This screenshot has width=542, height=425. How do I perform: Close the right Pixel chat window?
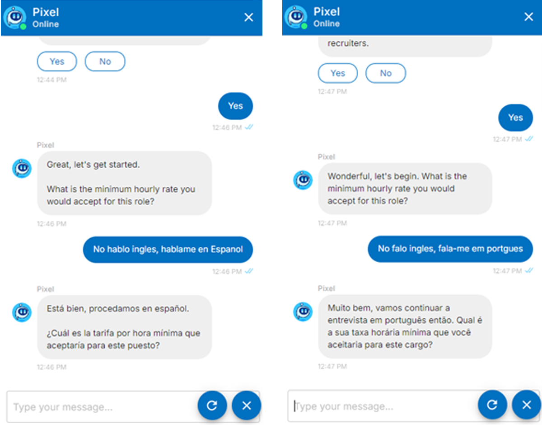pyautogui.click(x=528, y=17)
